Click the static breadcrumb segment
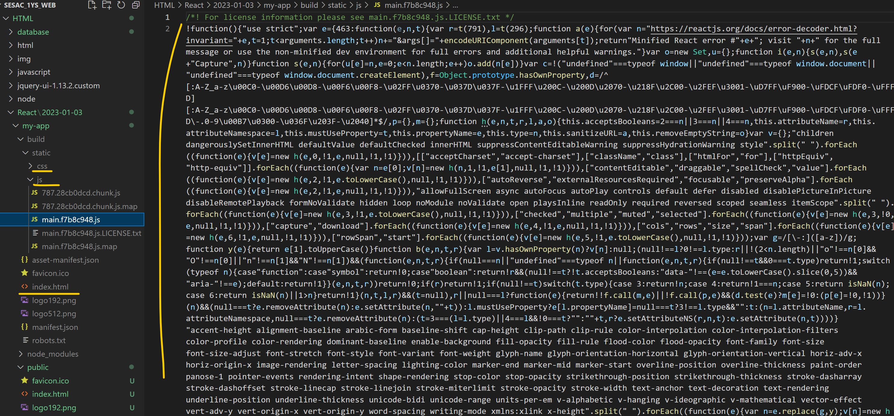Screen dimensions: 894x416 337,5
